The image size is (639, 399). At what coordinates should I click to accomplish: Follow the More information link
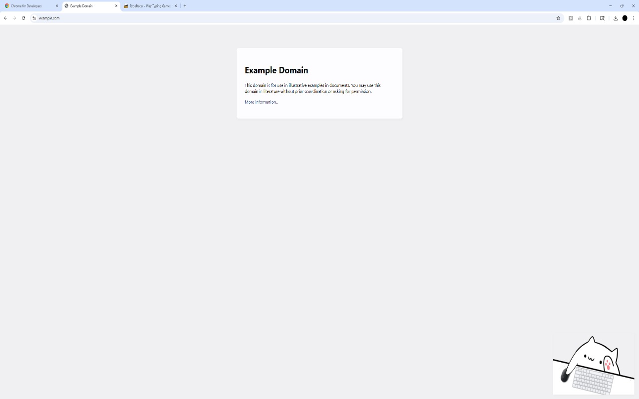(x=261, y=102)
